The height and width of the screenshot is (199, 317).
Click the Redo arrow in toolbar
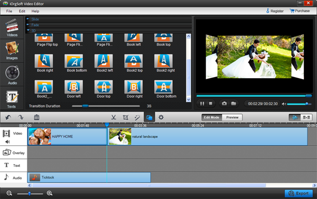21,117
